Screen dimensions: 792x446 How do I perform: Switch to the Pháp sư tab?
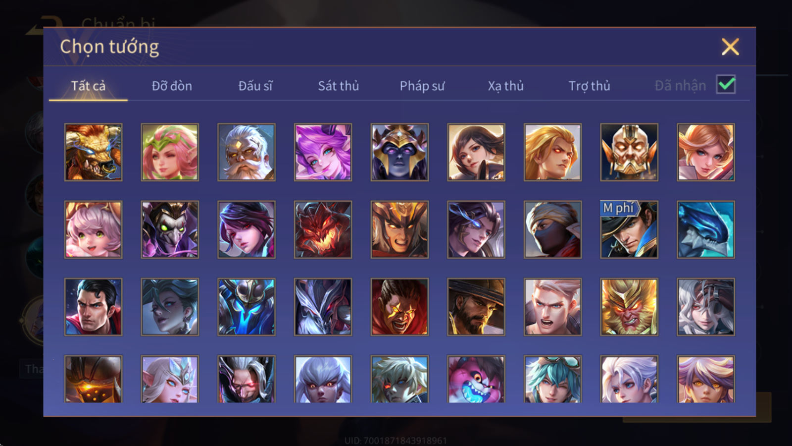point(422,86)
